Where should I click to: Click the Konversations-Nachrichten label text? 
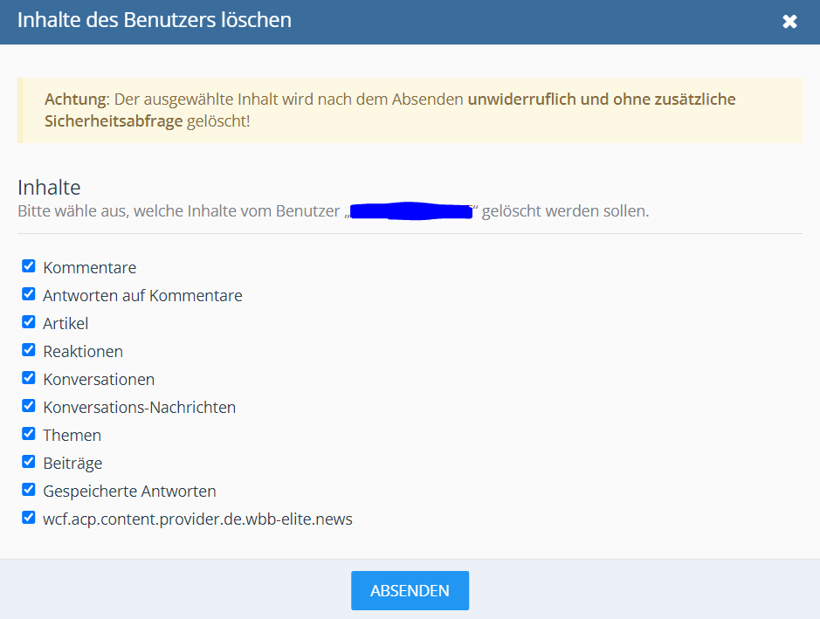(139, 408)
